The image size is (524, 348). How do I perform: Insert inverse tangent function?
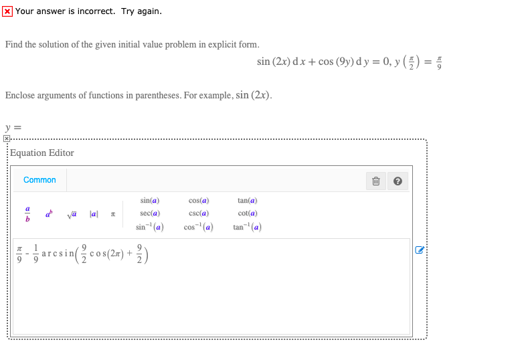tap(248, 227)
